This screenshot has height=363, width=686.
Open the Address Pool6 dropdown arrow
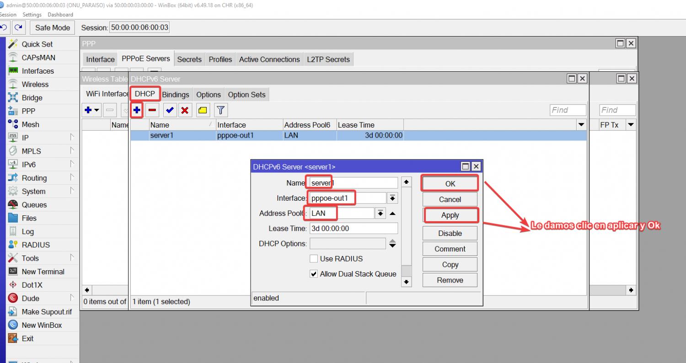[380, 214]
